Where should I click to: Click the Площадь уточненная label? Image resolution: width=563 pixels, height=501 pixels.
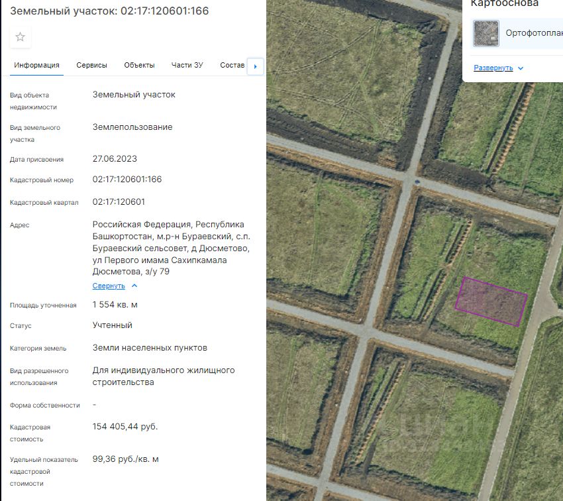(43, 306)
